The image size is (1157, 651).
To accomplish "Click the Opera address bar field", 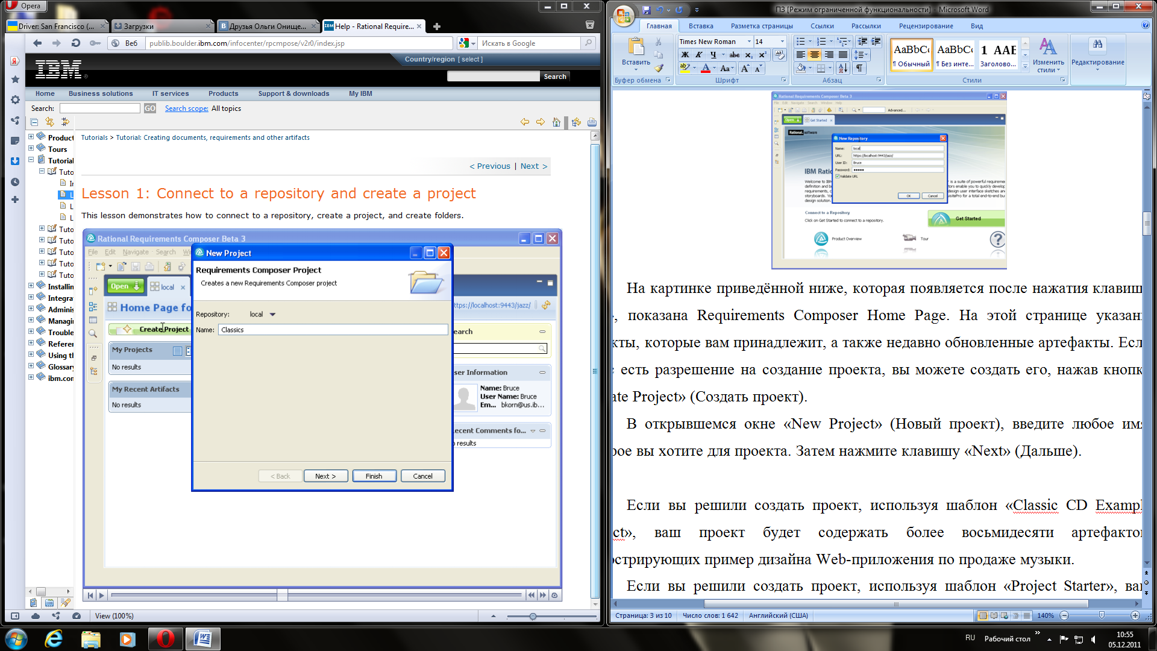I will point(299,43).
